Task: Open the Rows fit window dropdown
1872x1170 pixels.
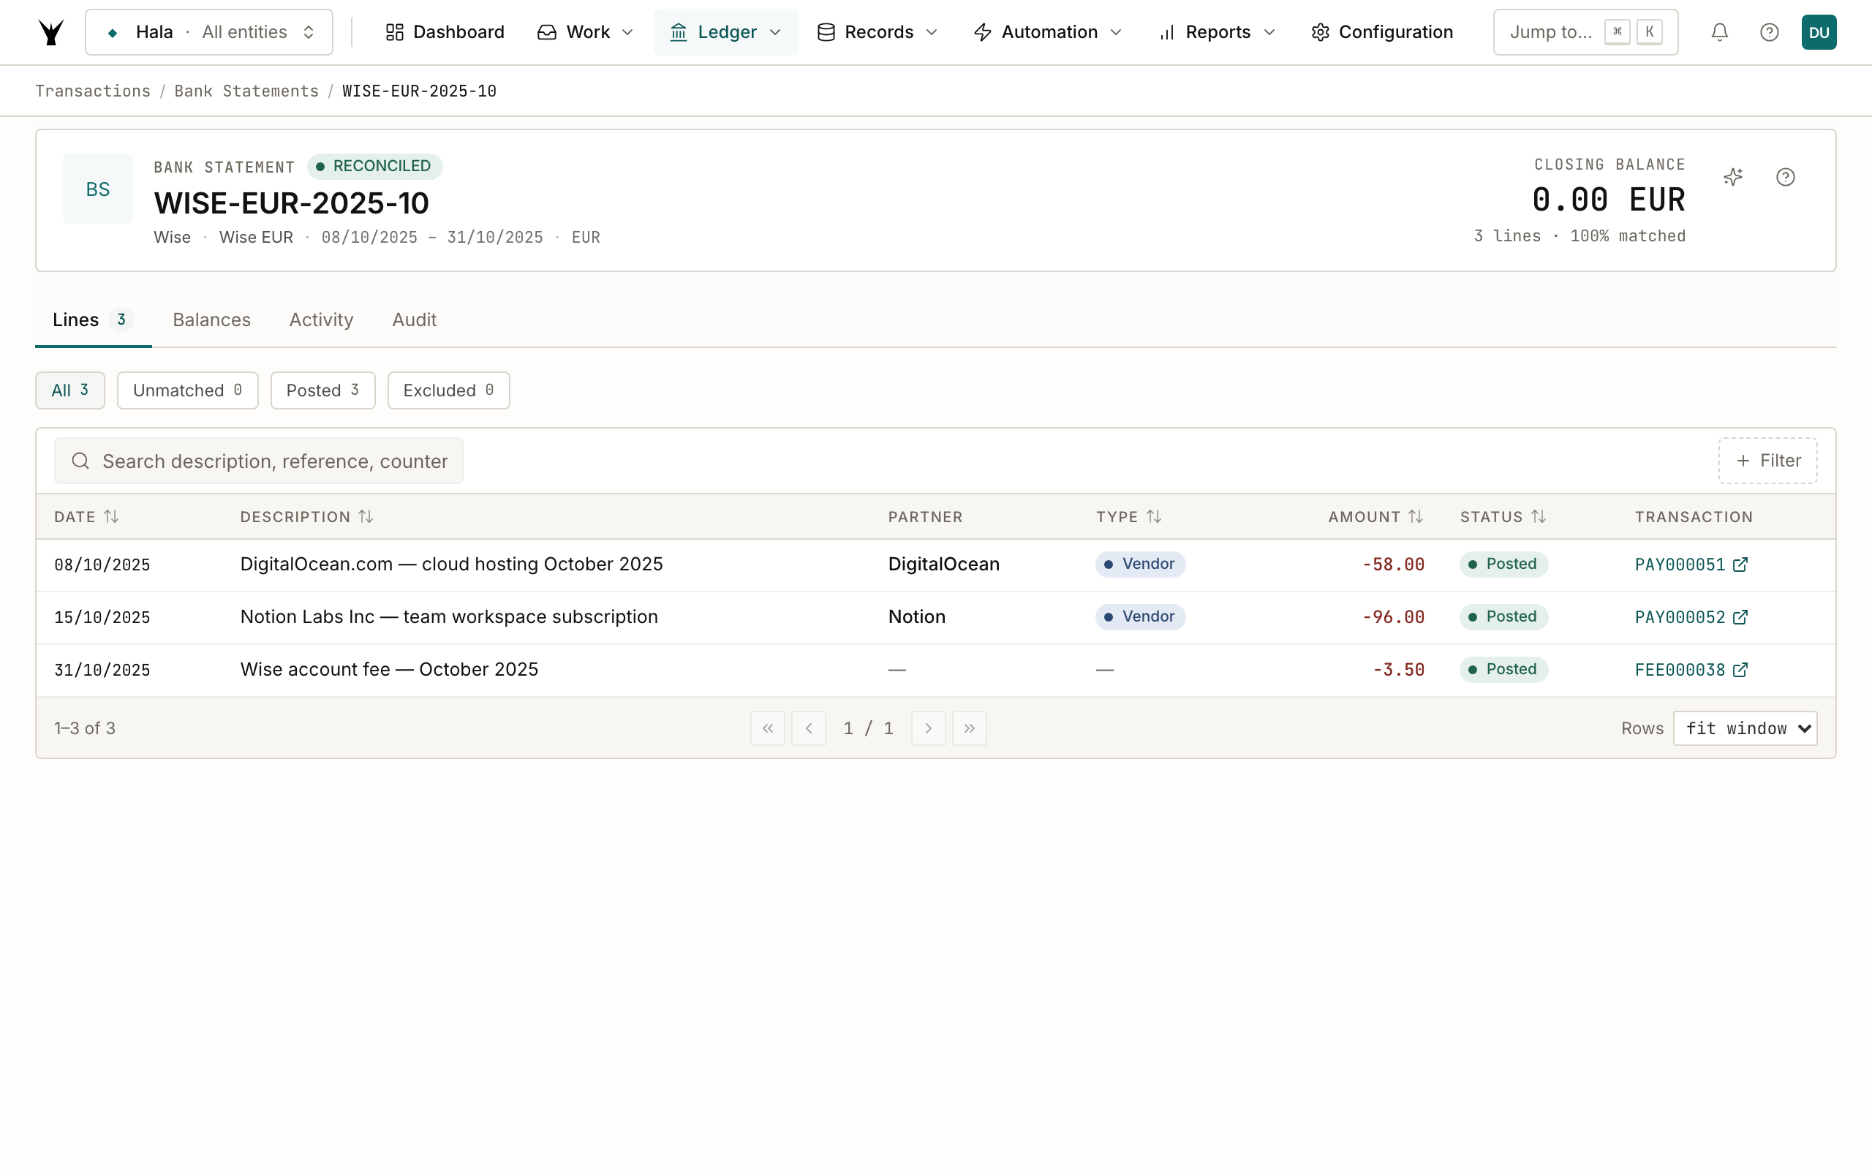Action: point(1745,728)
